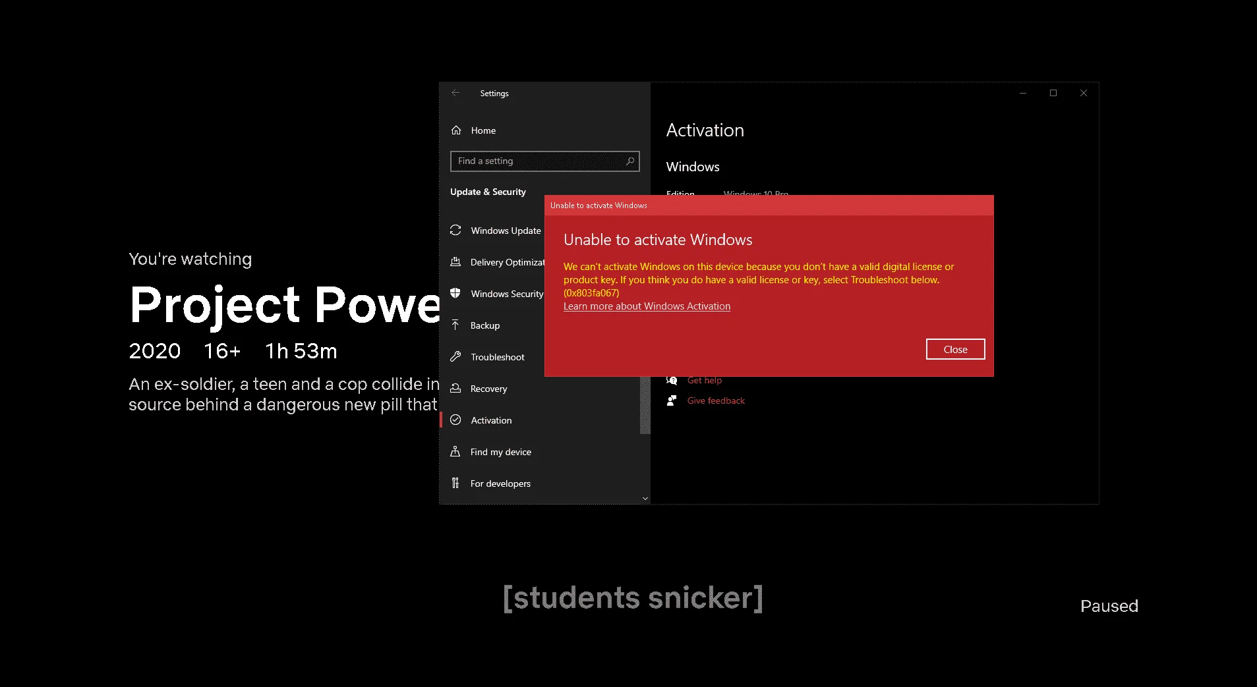The width and height of the screenshot is (1257, 687).
Task: Click the Find my device icon
Action: [x=455, y=451]
